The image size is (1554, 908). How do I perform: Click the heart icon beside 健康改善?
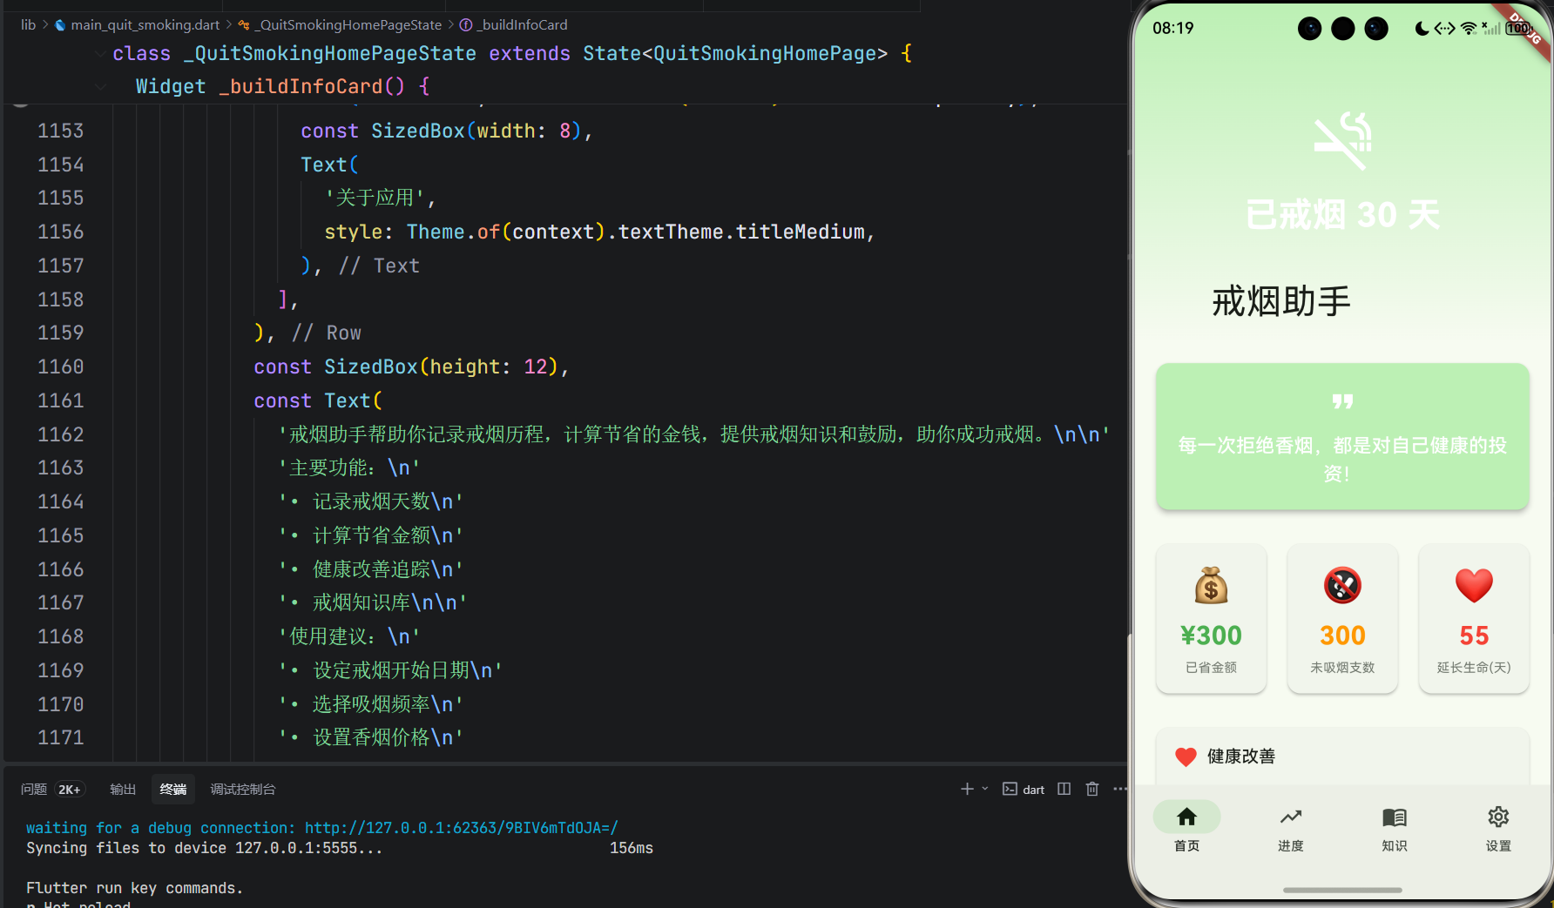tap(1186, 757)
